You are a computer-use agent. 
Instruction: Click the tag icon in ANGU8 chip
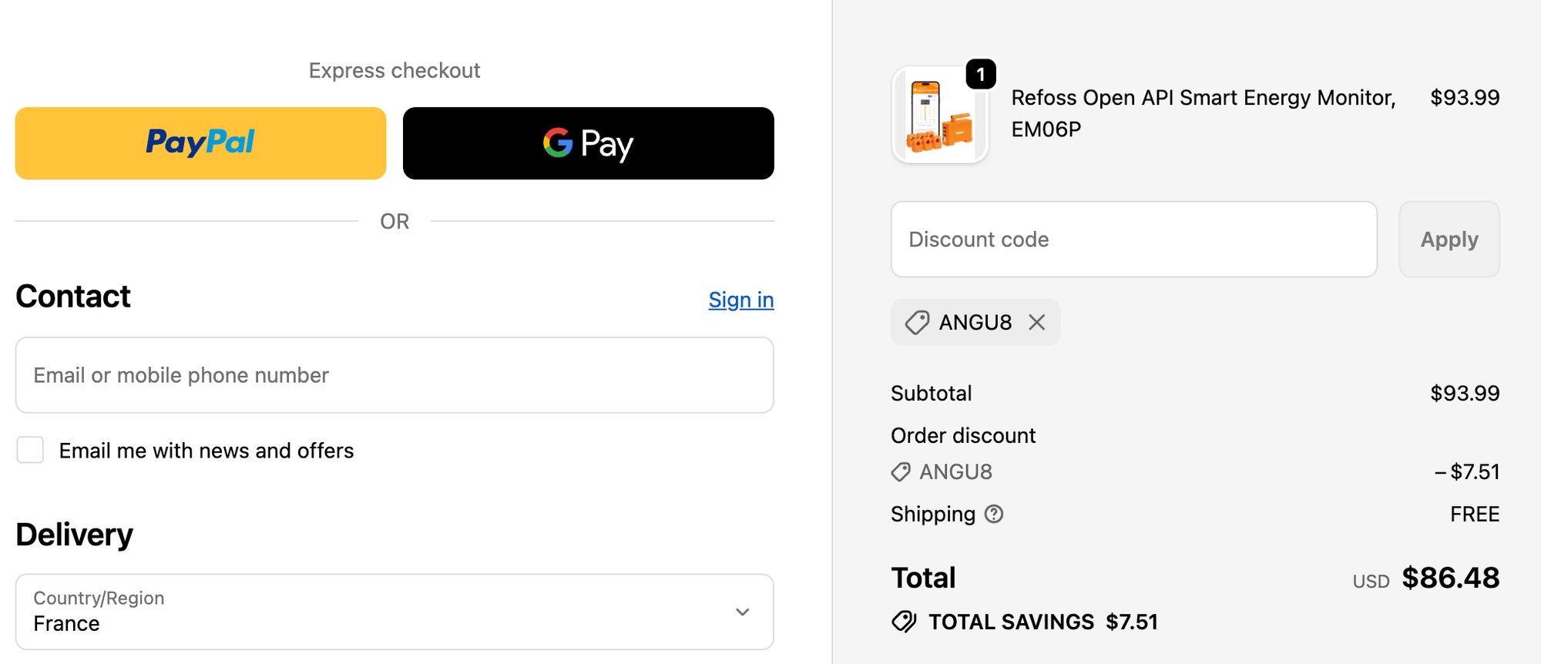pos(917,322)
